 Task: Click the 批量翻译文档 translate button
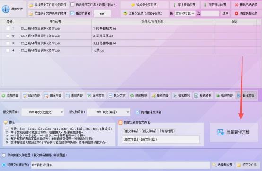click(x=234, y=132)
